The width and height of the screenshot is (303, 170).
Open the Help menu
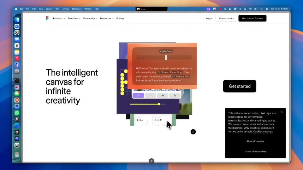(x=97, y=9)
